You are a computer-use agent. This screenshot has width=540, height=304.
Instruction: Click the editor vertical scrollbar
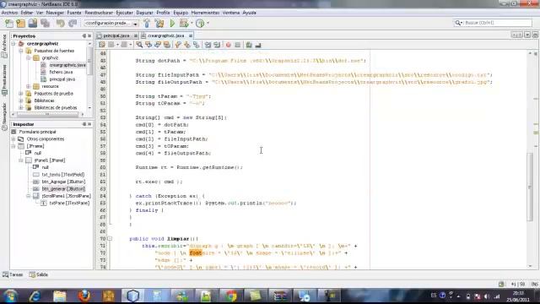[x=530, y=187]
